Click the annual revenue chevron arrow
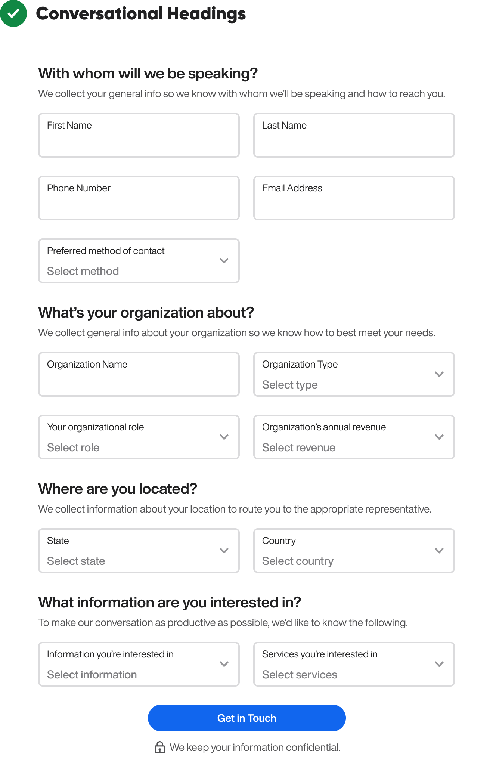The width and height of the screenshot is (493, 780). click(439, 437)
